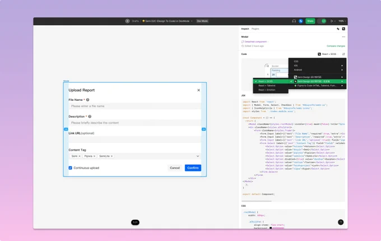
Task: Open the React + SCSS language dropdown
Action: pos(328,54)
